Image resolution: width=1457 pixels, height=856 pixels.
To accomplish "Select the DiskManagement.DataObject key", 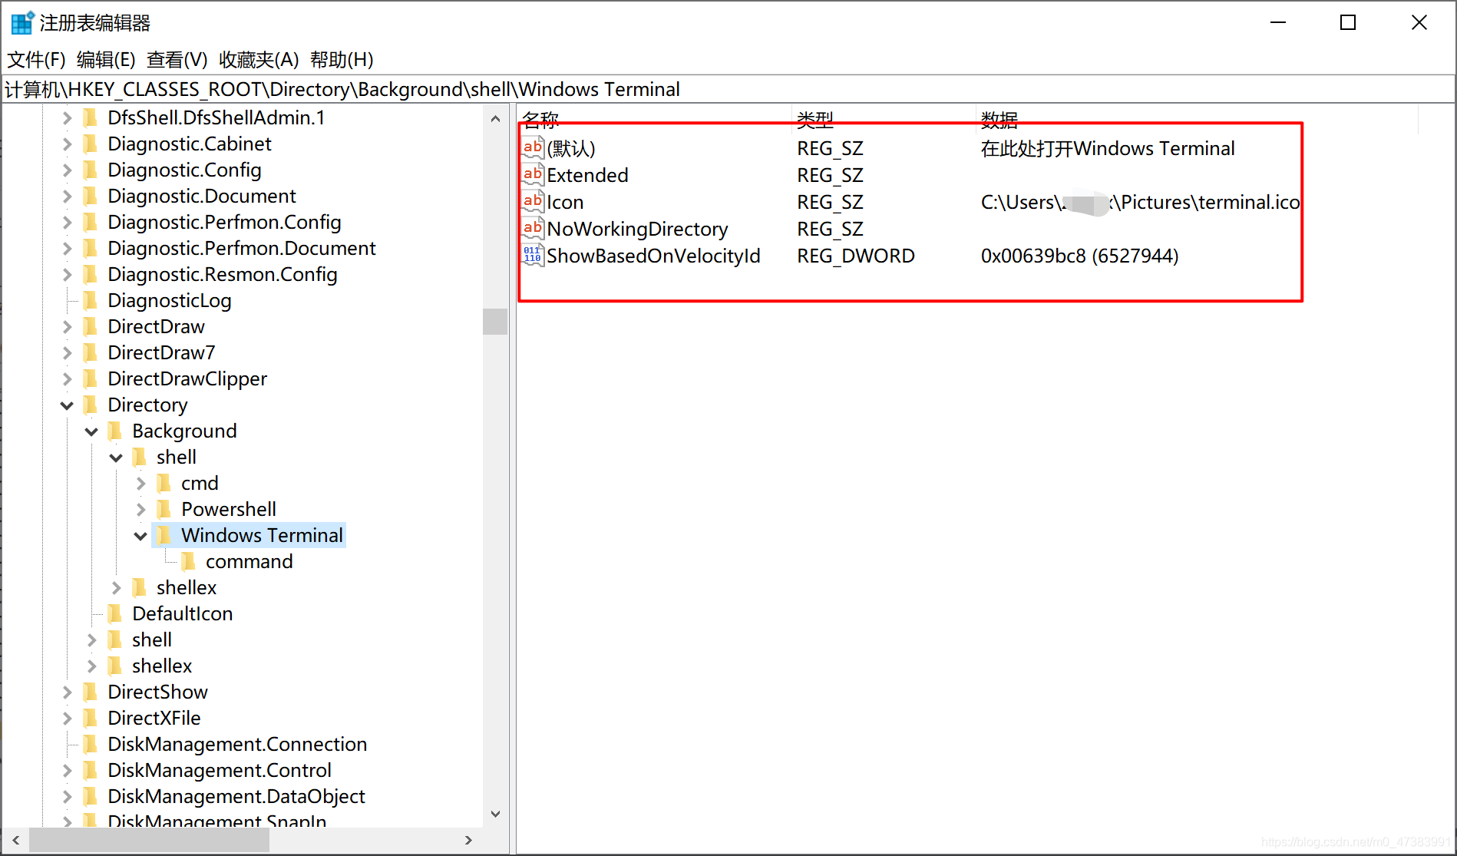I will 236,796.
